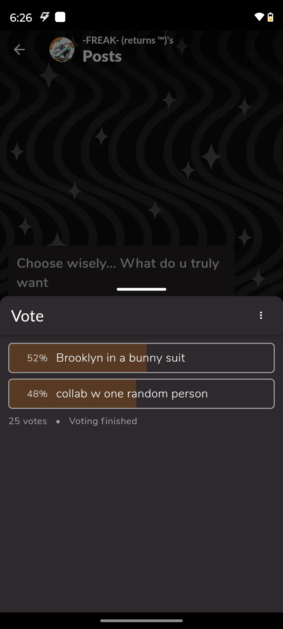The height and width of the screenshot is (629, 283).
Task: Click the 6:26 clock in status bar
Action: 21,17
